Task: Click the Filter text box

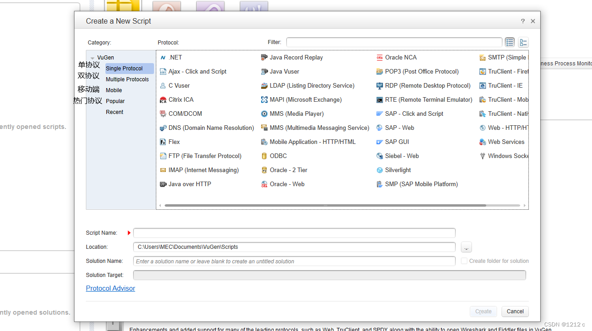Action: point(394,42)
